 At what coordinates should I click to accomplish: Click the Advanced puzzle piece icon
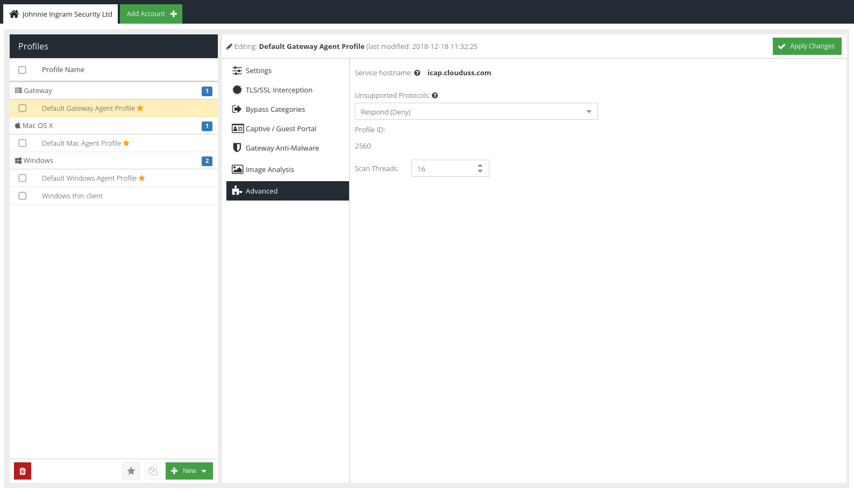237,190
